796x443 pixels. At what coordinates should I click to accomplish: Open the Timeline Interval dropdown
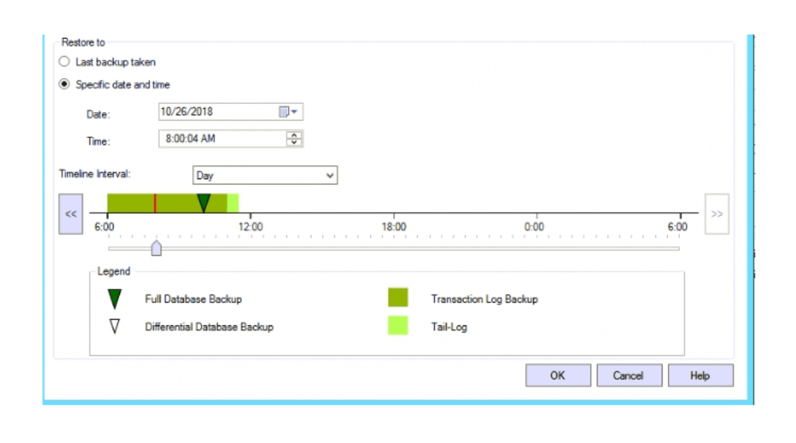pyautogui.click(x=330, y=175)
